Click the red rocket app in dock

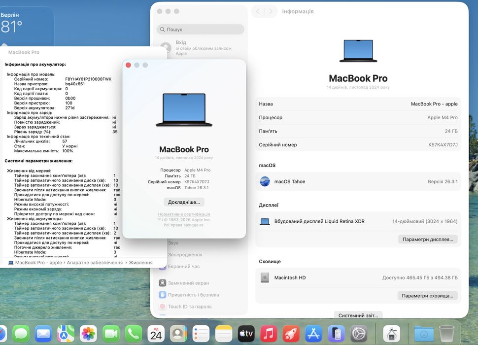[291, 334]
